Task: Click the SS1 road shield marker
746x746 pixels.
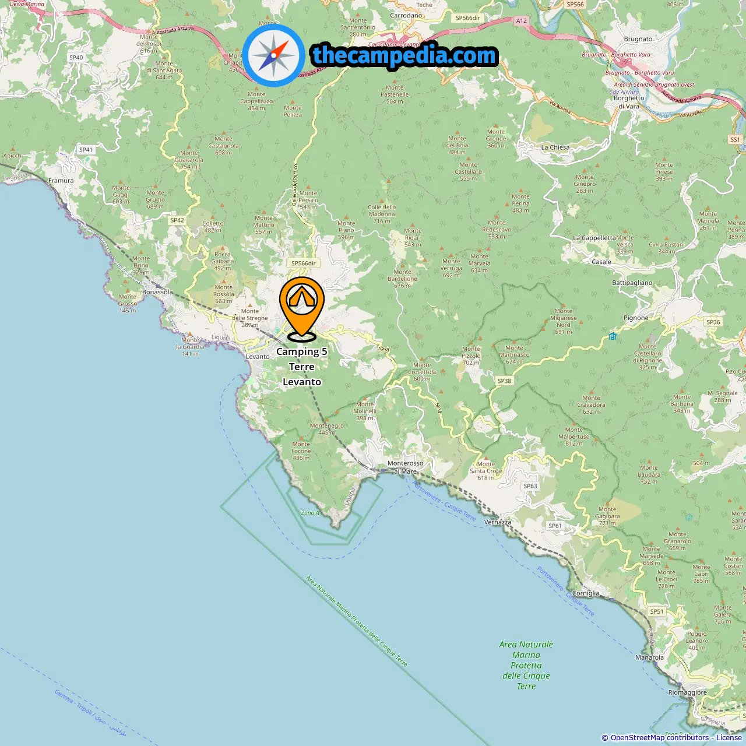Action: [x=735, y=140]
